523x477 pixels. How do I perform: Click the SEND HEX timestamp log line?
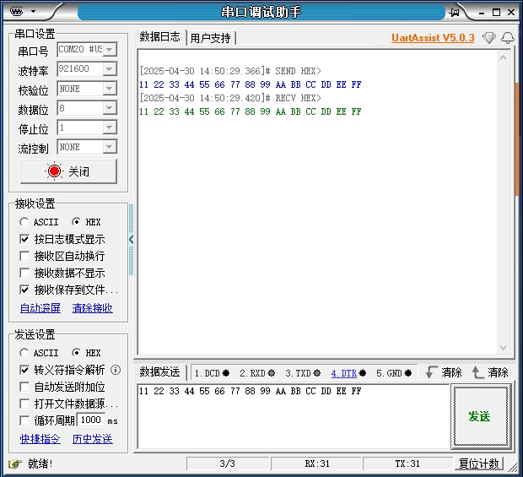click(230, 71)
